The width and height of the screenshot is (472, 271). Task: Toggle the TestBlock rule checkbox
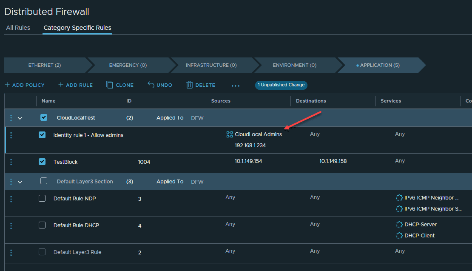click(x=42, y=162)
